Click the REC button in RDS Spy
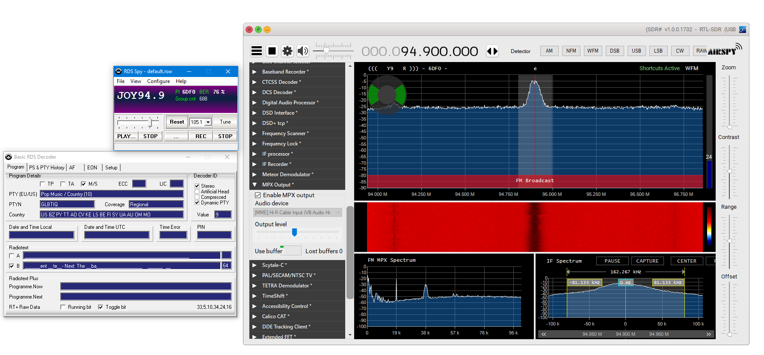The height and width of the screenshot is (355, 764). point(201,136)
